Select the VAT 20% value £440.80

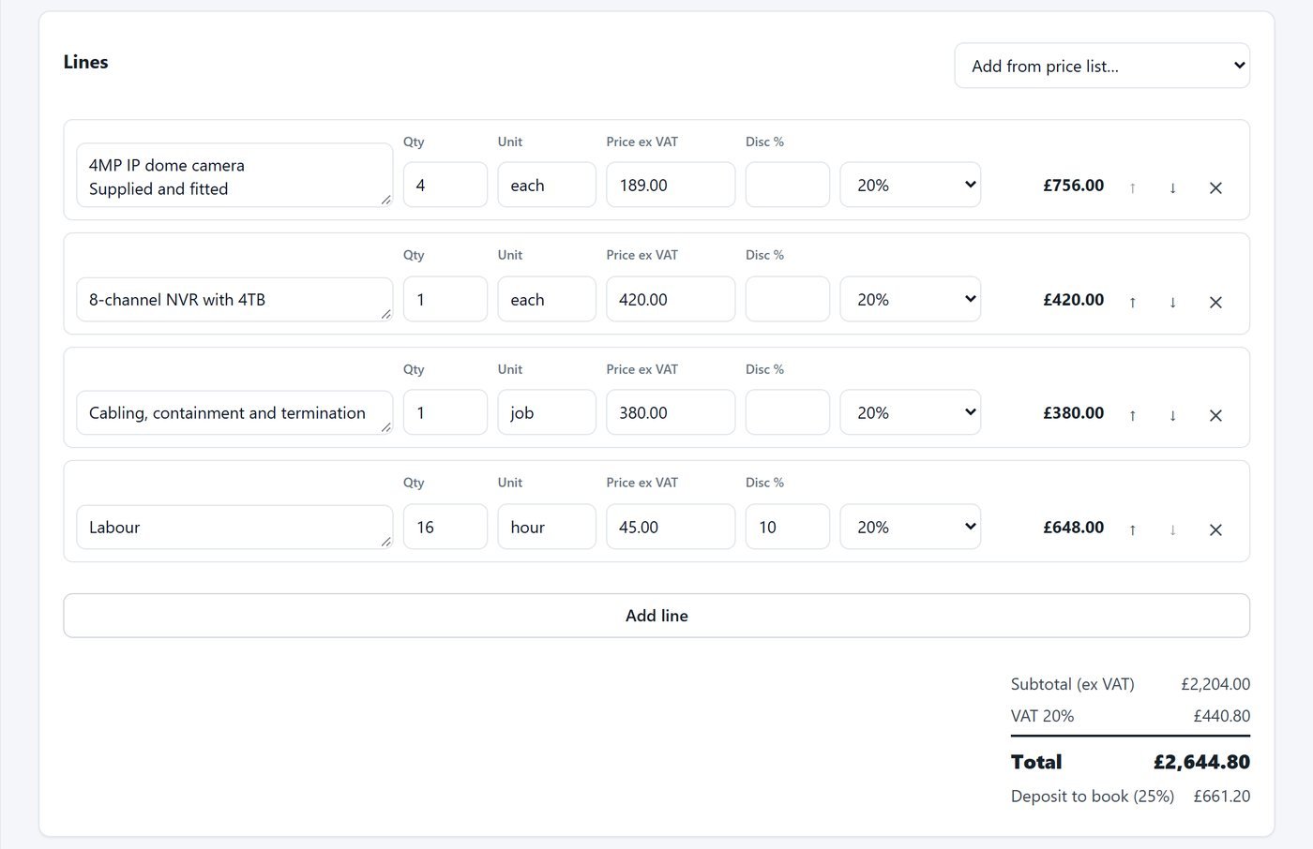click(x=1222, y=716)
